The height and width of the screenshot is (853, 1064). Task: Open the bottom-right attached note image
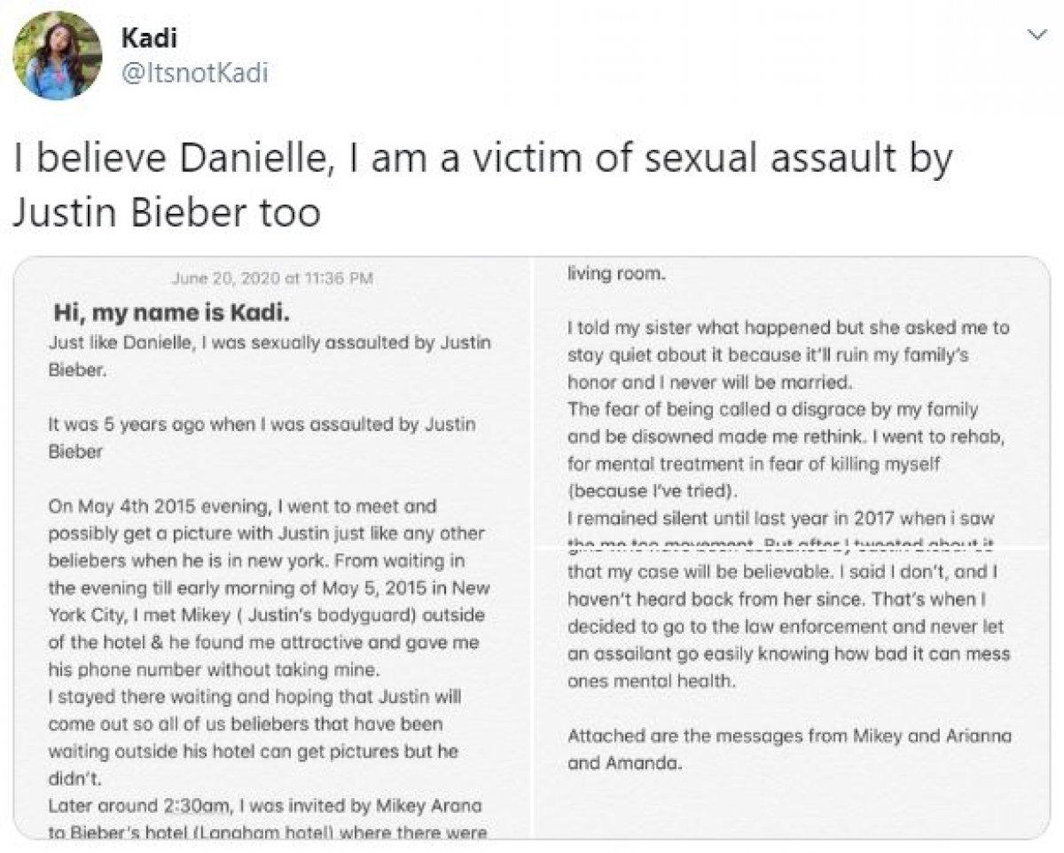point(789,692)
